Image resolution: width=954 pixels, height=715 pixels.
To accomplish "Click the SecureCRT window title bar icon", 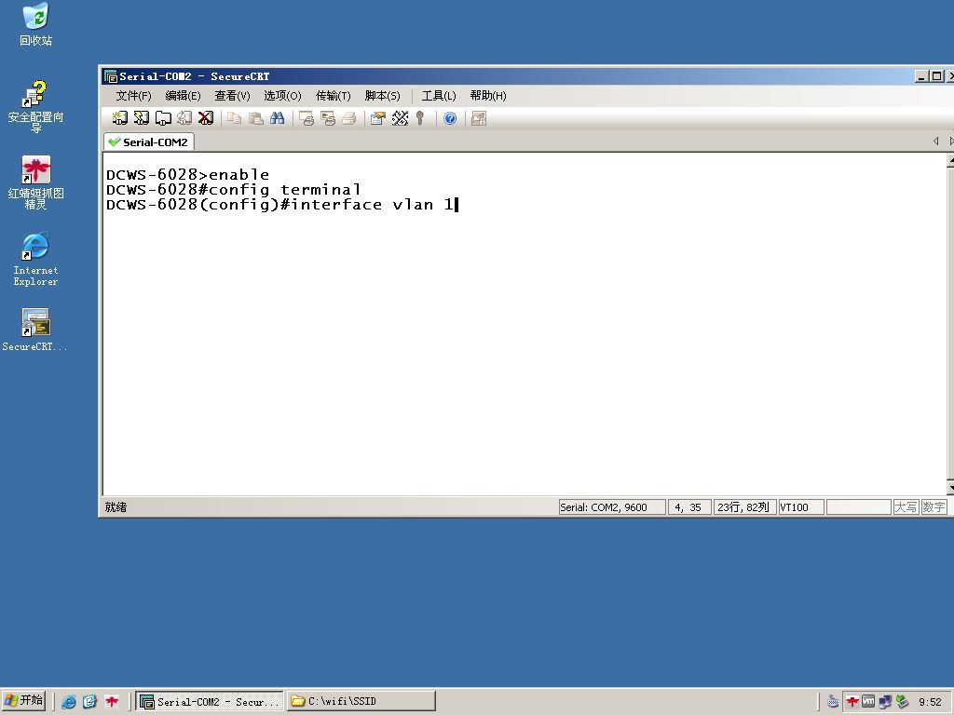I will 111,76.
